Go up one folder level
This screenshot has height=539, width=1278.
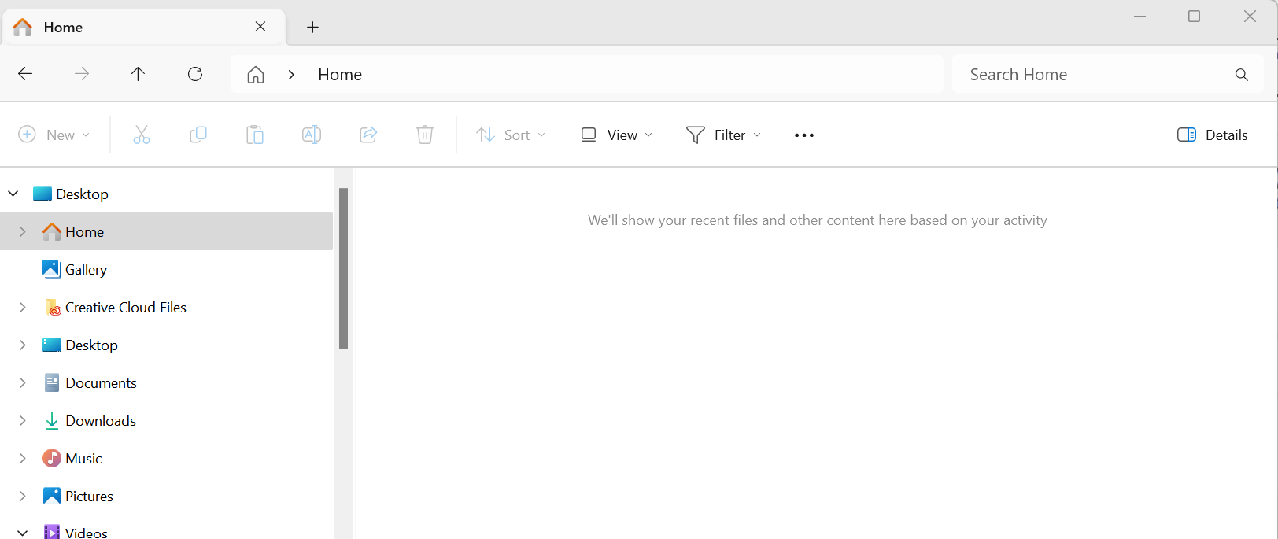(139, 74)
